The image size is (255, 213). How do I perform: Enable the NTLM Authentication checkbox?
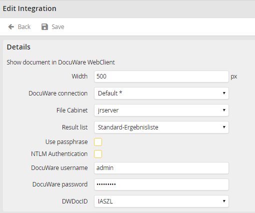point(98,154)
